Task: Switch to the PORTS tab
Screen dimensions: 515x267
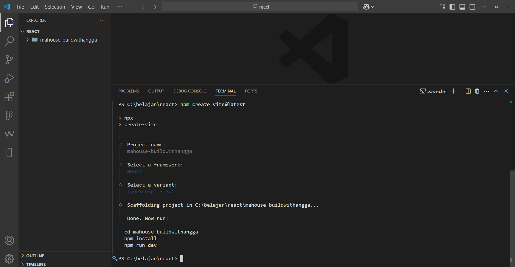Action: click(251, 91)
